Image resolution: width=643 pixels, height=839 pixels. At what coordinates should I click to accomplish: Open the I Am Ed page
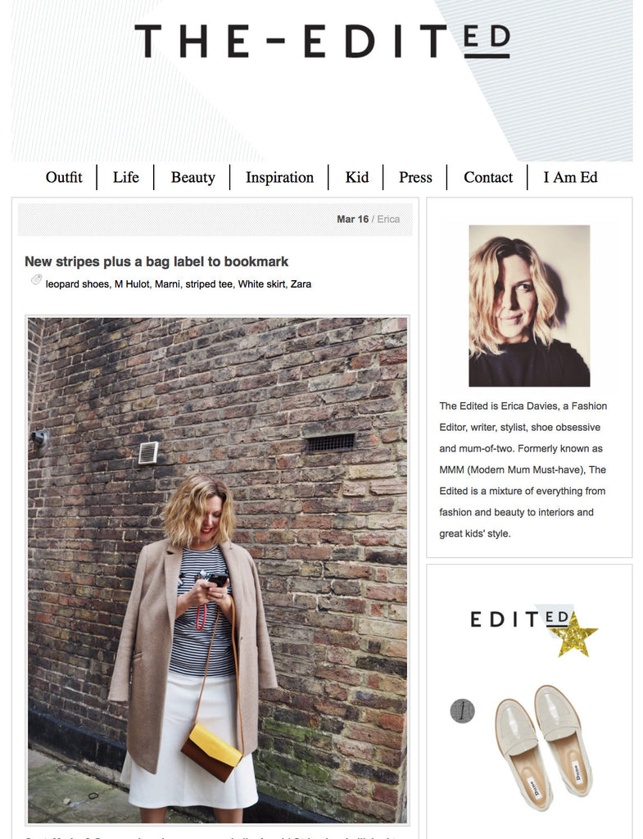pos(570,177)
